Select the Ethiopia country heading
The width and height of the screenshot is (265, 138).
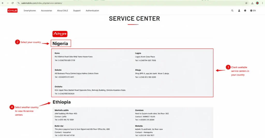62,102
